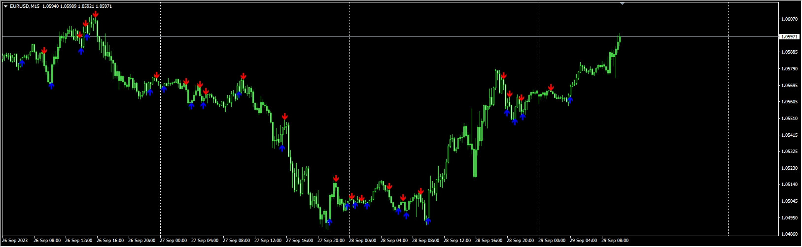Click the 1.05510 price scale label
The width and height of the screenshot is (802, 247).
789,119
